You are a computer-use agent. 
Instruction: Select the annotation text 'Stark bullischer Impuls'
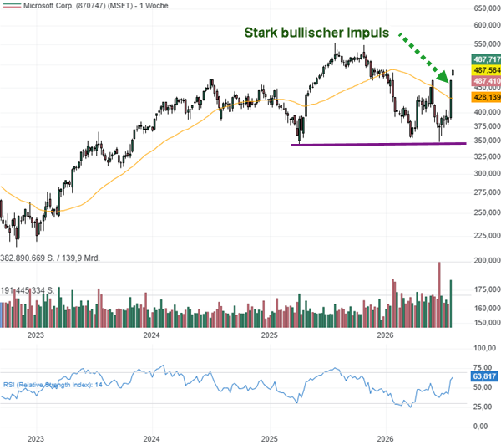tap(316, 33)
